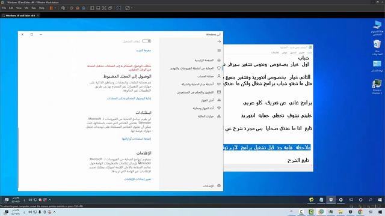Send Ctrl+Alt+Del using the VMware toolbar icon
Viewport: 385px width, 216px height.
point(63,8)
